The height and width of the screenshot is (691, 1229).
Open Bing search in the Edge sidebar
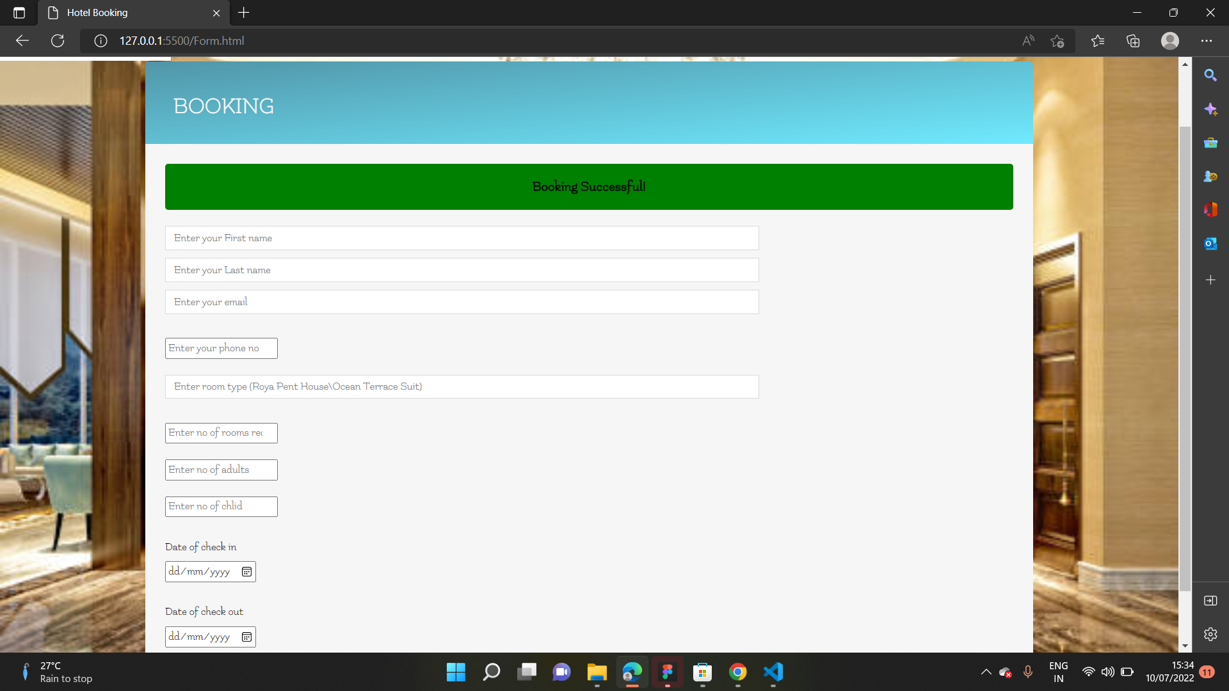1211,75
